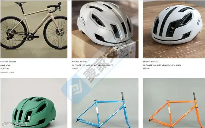This screenshot has width=205, height=128.
Task: Click the front wheel of the ENVE MOG bike
Action: (x=56, y=32)
